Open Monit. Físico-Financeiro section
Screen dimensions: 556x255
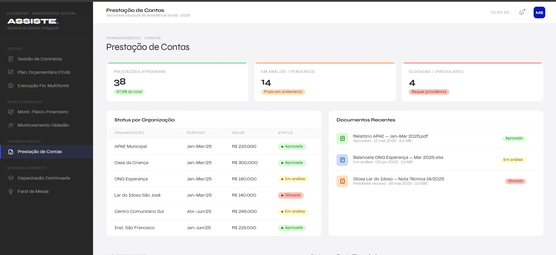(47, 112)
